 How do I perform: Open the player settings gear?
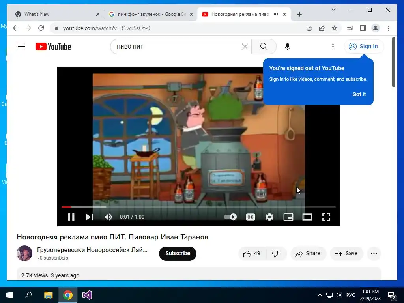[x=269, y=217]
